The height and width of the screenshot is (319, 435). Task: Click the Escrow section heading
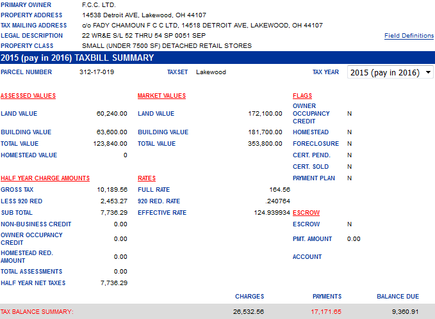coord(306,213)
